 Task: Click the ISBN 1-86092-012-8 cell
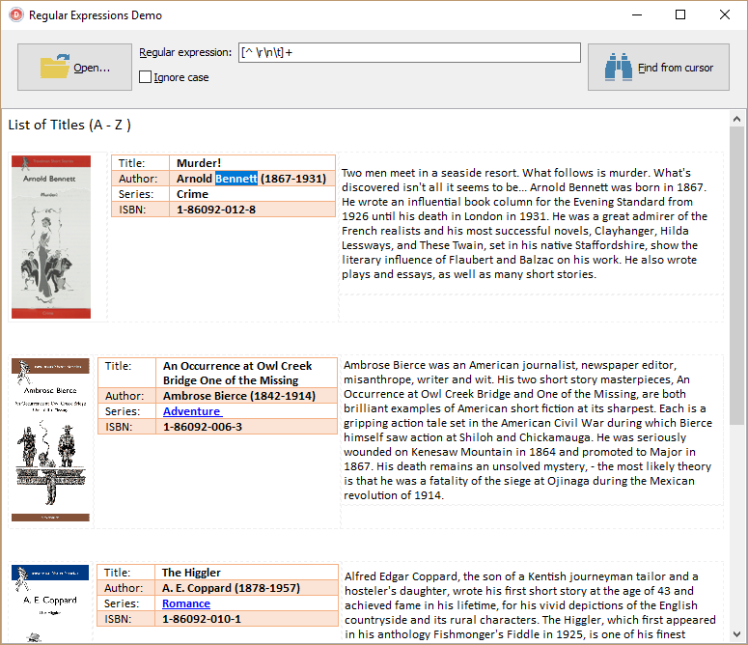coord(216,210)
